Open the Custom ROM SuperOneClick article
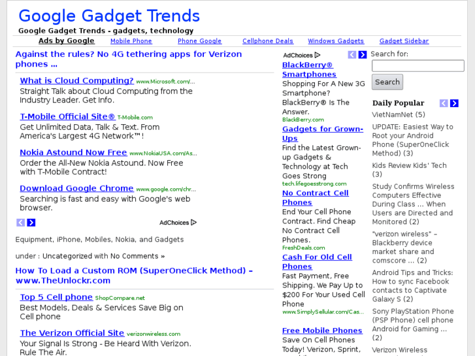The image size is (475, 356). pyautogui.click(x=133, y=276)
